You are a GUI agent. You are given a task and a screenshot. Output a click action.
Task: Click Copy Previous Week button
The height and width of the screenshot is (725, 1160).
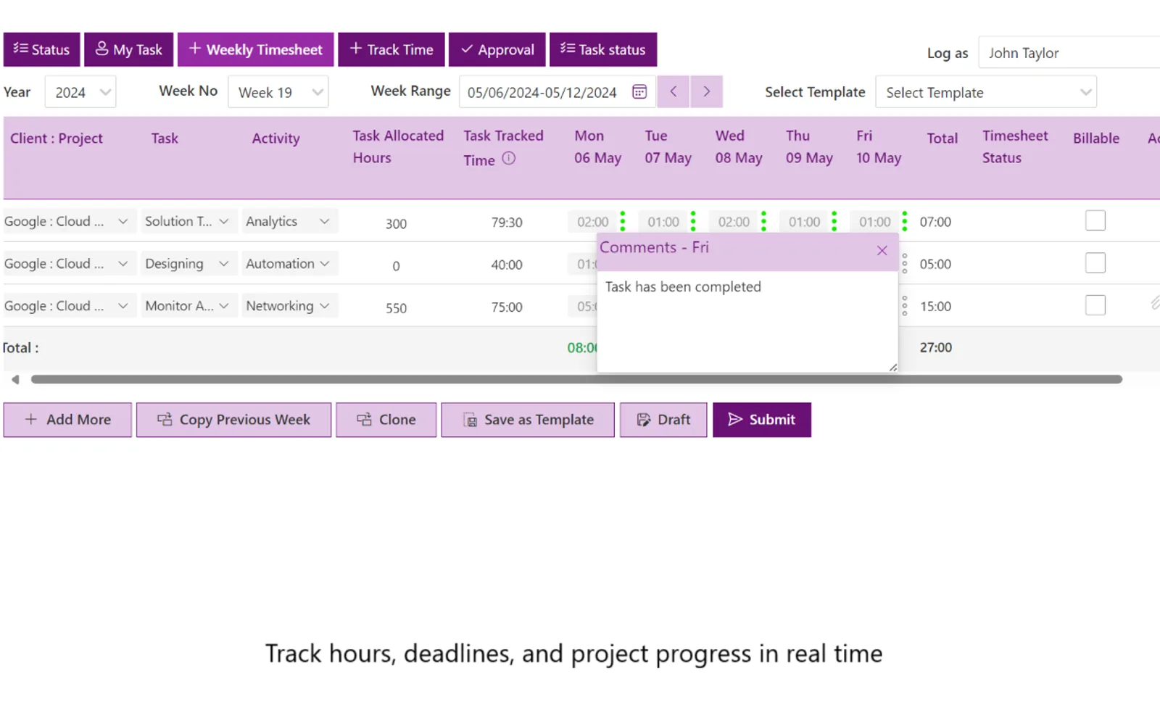pyautogui.click(x=233, y=420)
